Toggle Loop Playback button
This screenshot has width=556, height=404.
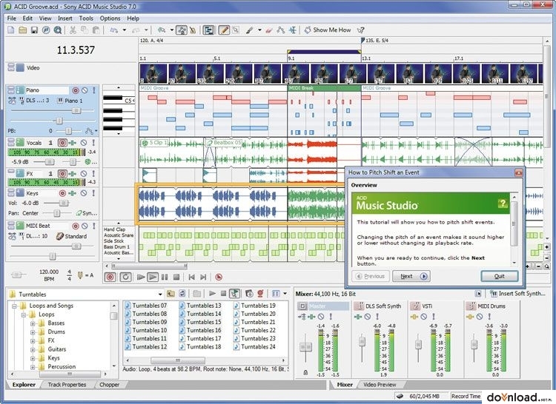coord(125,277)
